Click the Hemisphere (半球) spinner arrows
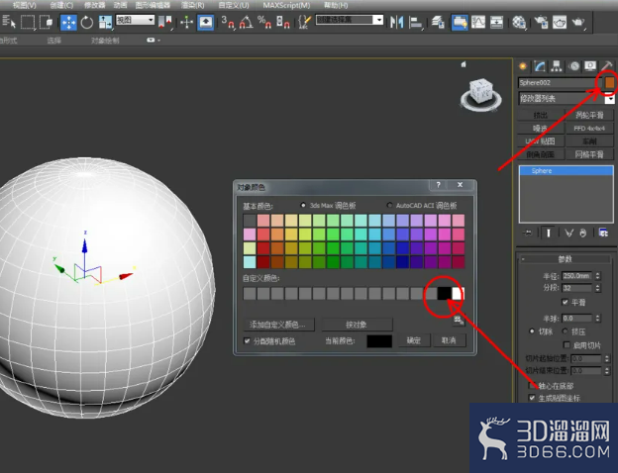 [x=598, y=318]
